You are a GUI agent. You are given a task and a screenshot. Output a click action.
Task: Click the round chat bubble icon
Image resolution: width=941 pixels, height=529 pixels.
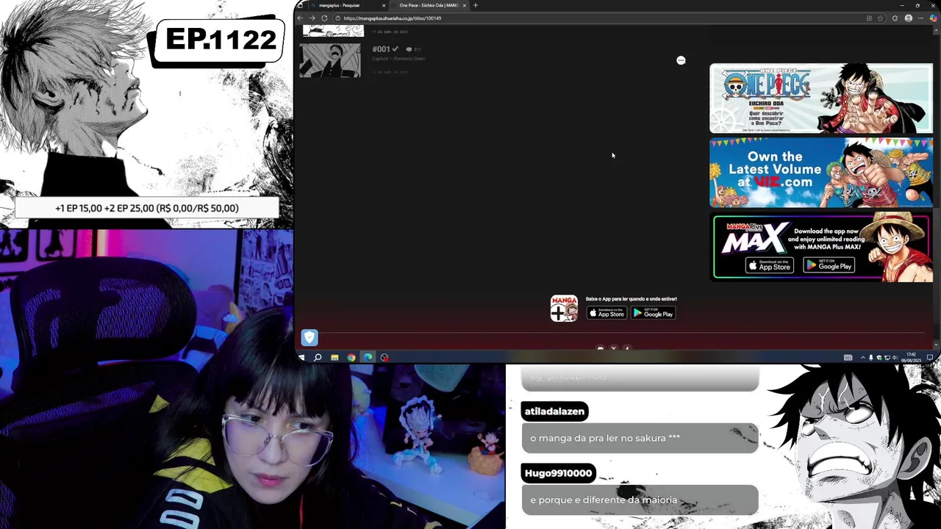pyautogui.click(x=681, y=60)
